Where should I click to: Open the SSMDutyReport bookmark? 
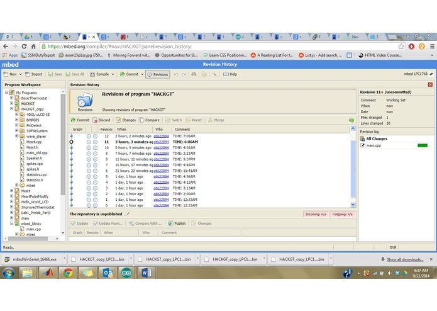tap(38, 55)
